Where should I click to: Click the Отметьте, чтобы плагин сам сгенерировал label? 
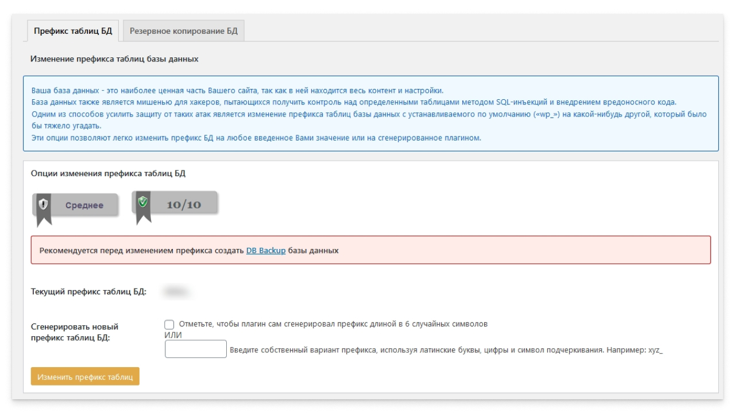[x=333, y=324]
